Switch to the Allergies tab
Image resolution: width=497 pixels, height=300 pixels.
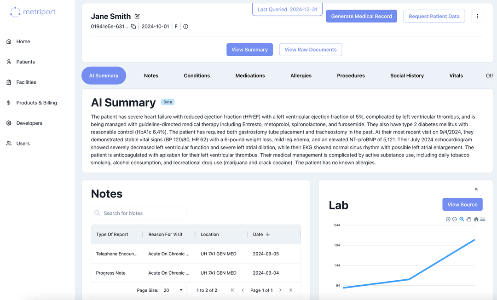tap(301, 76)
